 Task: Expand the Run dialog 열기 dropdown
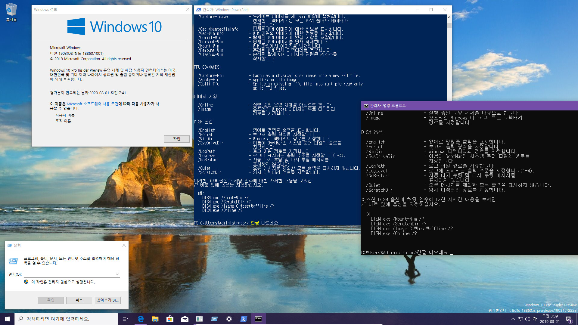[x=117, y=274]
